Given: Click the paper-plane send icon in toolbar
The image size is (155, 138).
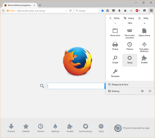Looking at the screenshot, I should (x=131, y=11).
